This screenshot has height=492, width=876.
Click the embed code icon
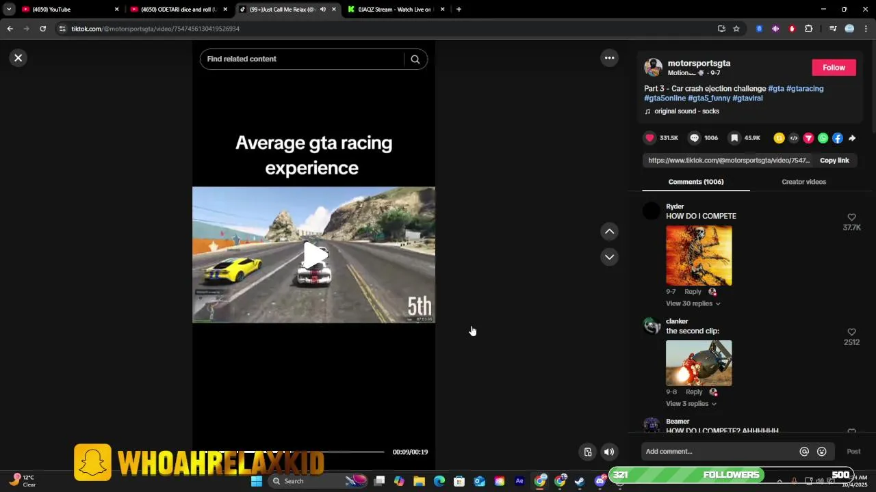[794, 138]
